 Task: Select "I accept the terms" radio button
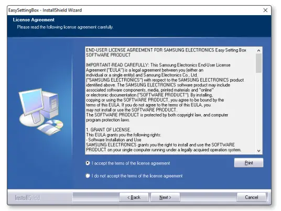click(x=88, y=163)
